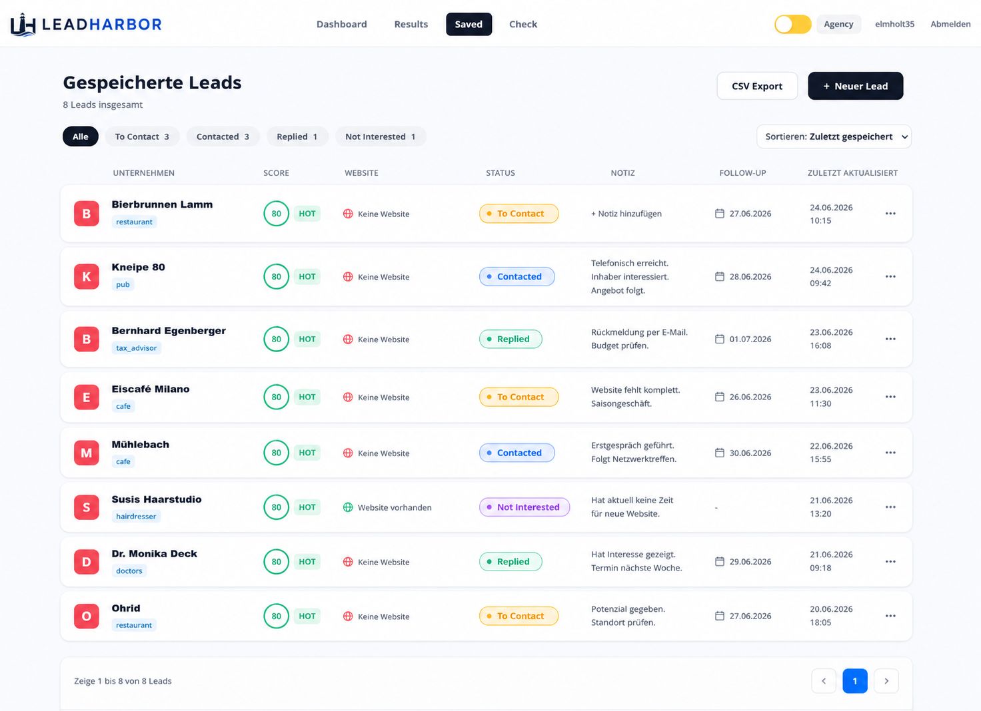Open three-dot menu for Susis Haarstudio

890,507
